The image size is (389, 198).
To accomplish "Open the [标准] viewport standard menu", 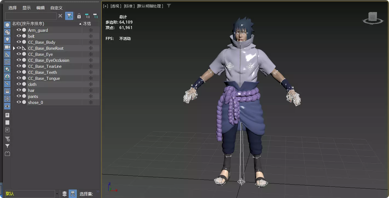I will click(x=129, y=6).
